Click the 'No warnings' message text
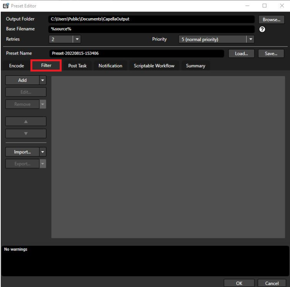 coord(16,249)
